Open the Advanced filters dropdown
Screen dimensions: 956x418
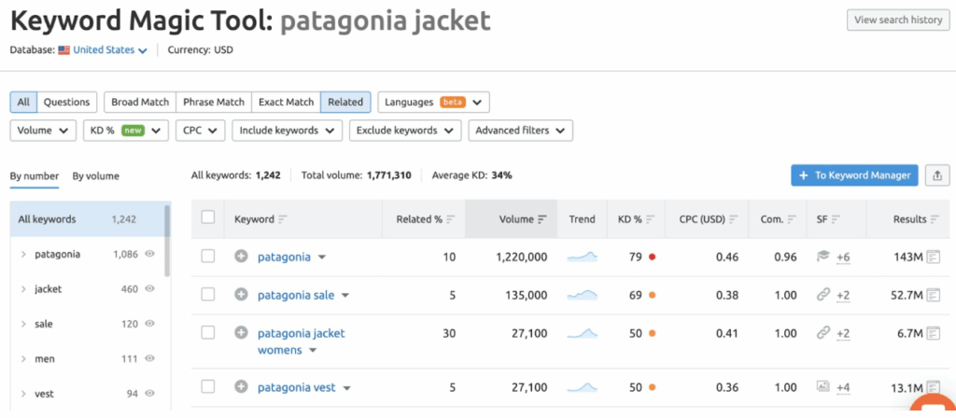coord(520,131)
